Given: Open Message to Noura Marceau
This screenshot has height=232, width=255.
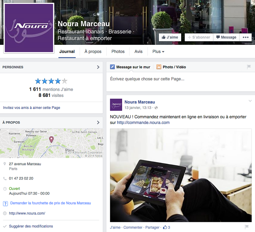Looking at the screenshot, I should tap(226, 37).
